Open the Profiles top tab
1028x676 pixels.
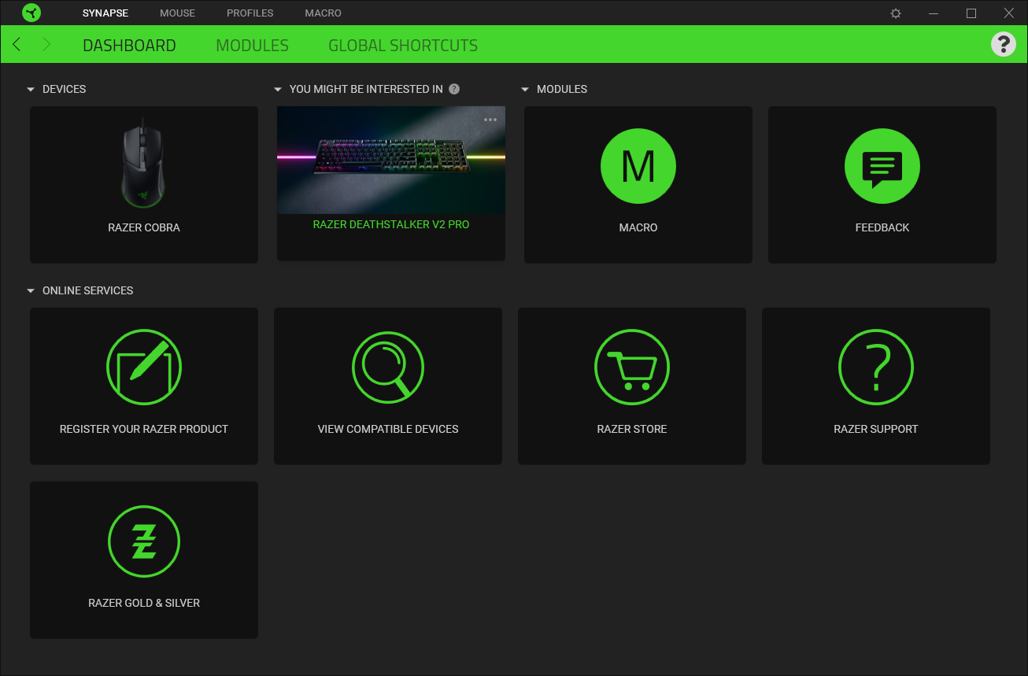click(250, 13)
